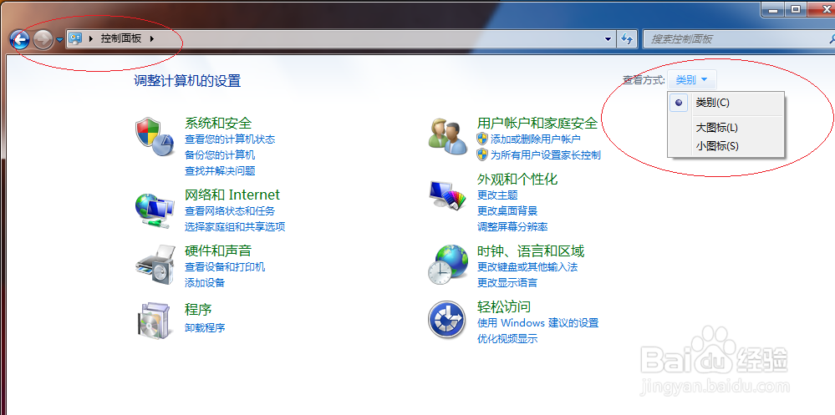Viewport: 835px width, 415px height.
Task: Click 更改桌面背景 link
Action: [x=507, y=210]
